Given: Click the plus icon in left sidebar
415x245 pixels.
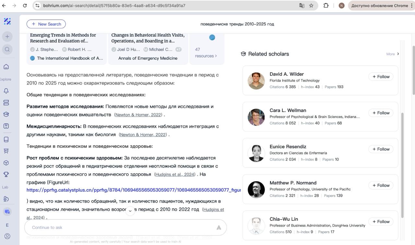Looking at the screenshot, I should point(7,37).
